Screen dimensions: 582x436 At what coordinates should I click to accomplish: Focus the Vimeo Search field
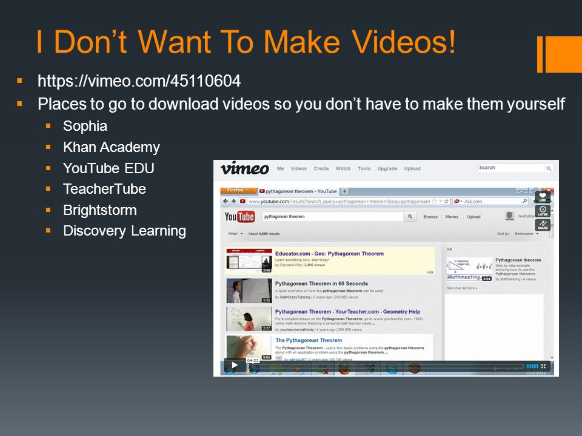(x=510, y=168)
